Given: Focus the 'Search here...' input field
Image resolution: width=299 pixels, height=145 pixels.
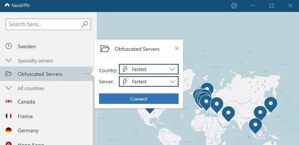Looking at the screenshot, I should [48, 24].
